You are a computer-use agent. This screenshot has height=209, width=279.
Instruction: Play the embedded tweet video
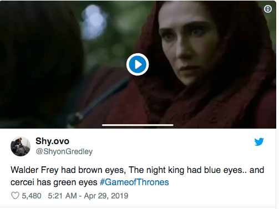click(138, 64)
